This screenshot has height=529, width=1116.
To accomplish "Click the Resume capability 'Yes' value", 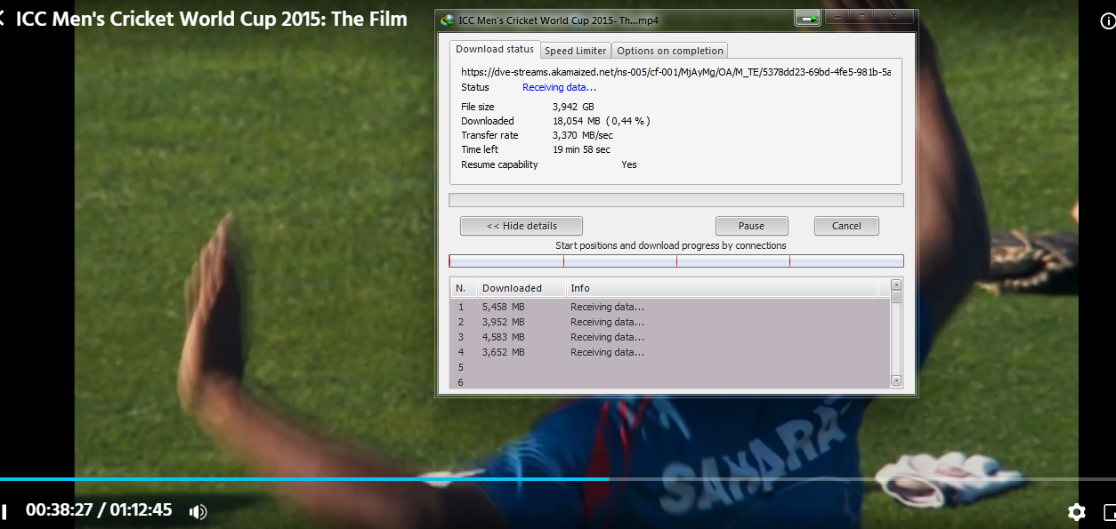I will (x=629, y=164).
